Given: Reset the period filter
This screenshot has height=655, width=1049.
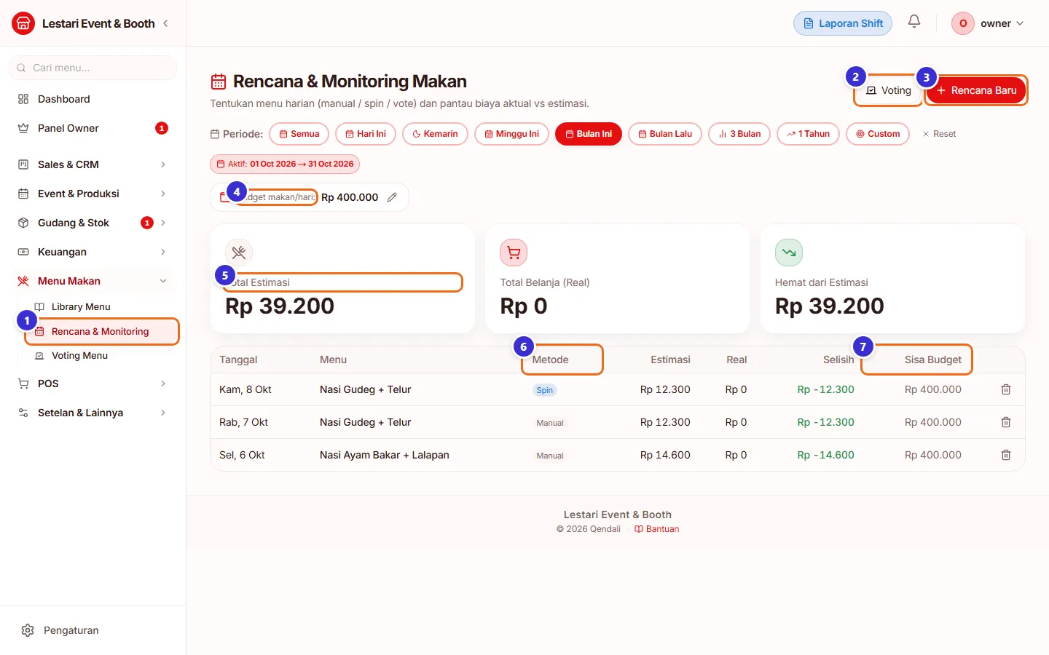Looking at the screenshot, I should pyautogui.click(x=939, y=134).
